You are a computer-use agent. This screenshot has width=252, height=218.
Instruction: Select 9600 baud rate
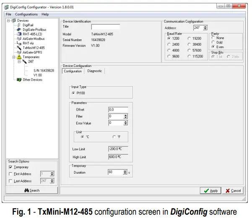(x=169, y=56)
